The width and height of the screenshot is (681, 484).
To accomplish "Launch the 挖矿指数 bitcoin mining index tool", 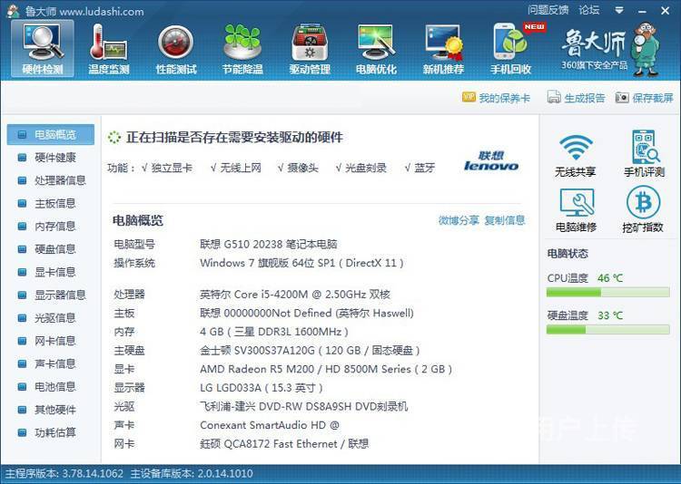I will point(643,210).
